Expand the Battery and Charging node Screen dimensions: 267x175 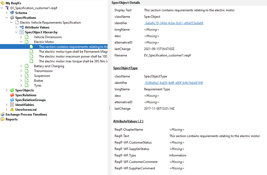click(x=21, y=66)
